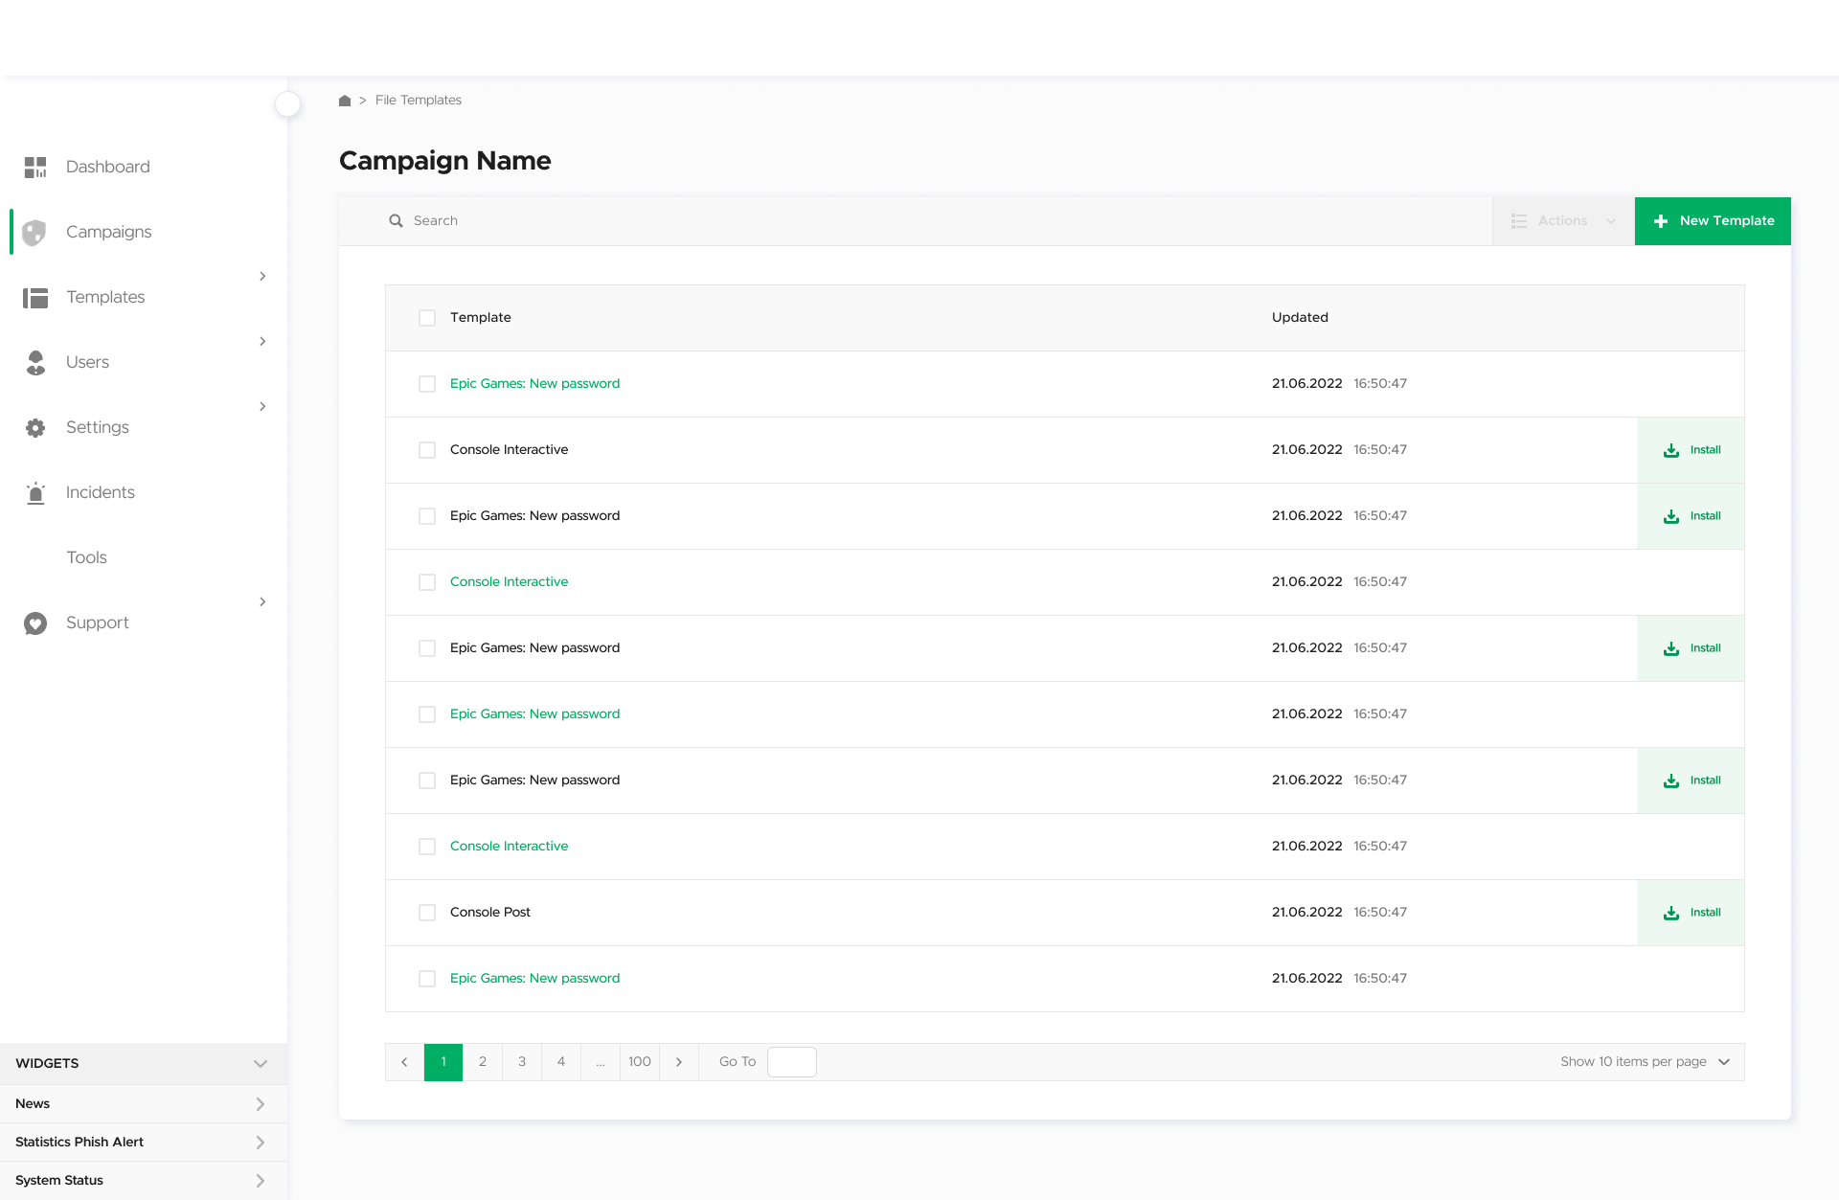Expand the Statistics Phish Alert widget
Image resolution: width=1839 pixels, height=1200 pixels.
pyautogui.click(x=144, y=1143)
